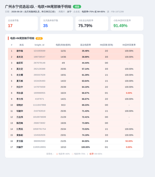Click the red 0.00% in row 8
This screenshot has width=155, height=177.
(x=129, y=93)
